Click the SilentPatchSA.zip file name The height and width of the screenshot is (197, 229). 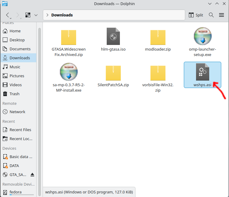(113, 85)
